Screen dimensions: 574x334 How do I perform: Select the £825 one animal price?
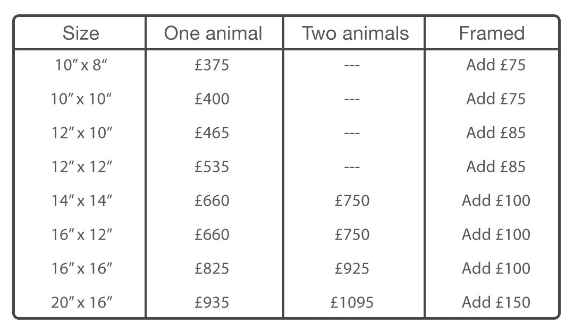tap(212, 269)
